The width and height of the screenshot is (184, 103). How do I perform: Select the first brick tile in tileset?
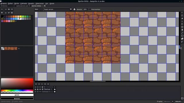[6, 48]
